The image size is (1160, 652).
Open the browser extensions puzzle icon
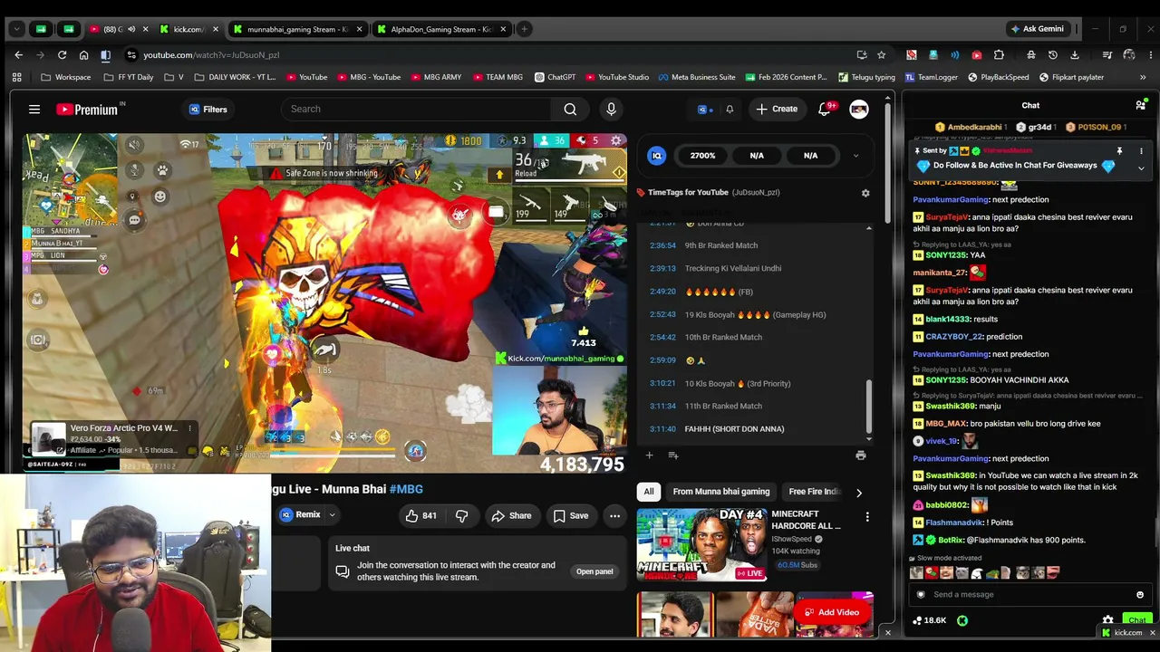999,54
